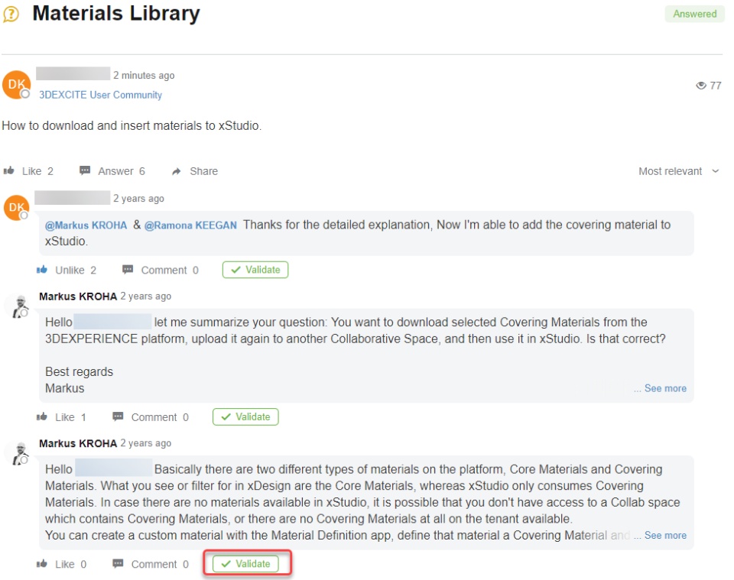Click the Answered status badge
The image size is (734, 580).
click(x=694, y=14)
